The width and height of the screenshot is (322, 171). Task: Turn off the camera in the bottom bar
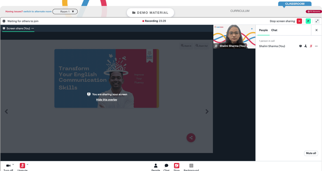(x=8, y=167)
